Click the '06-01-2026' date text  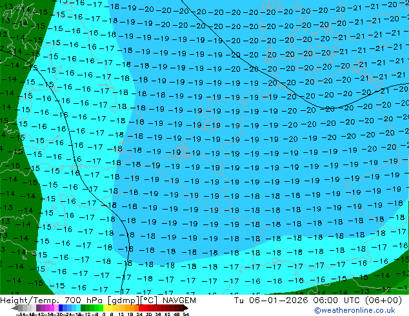279,301
